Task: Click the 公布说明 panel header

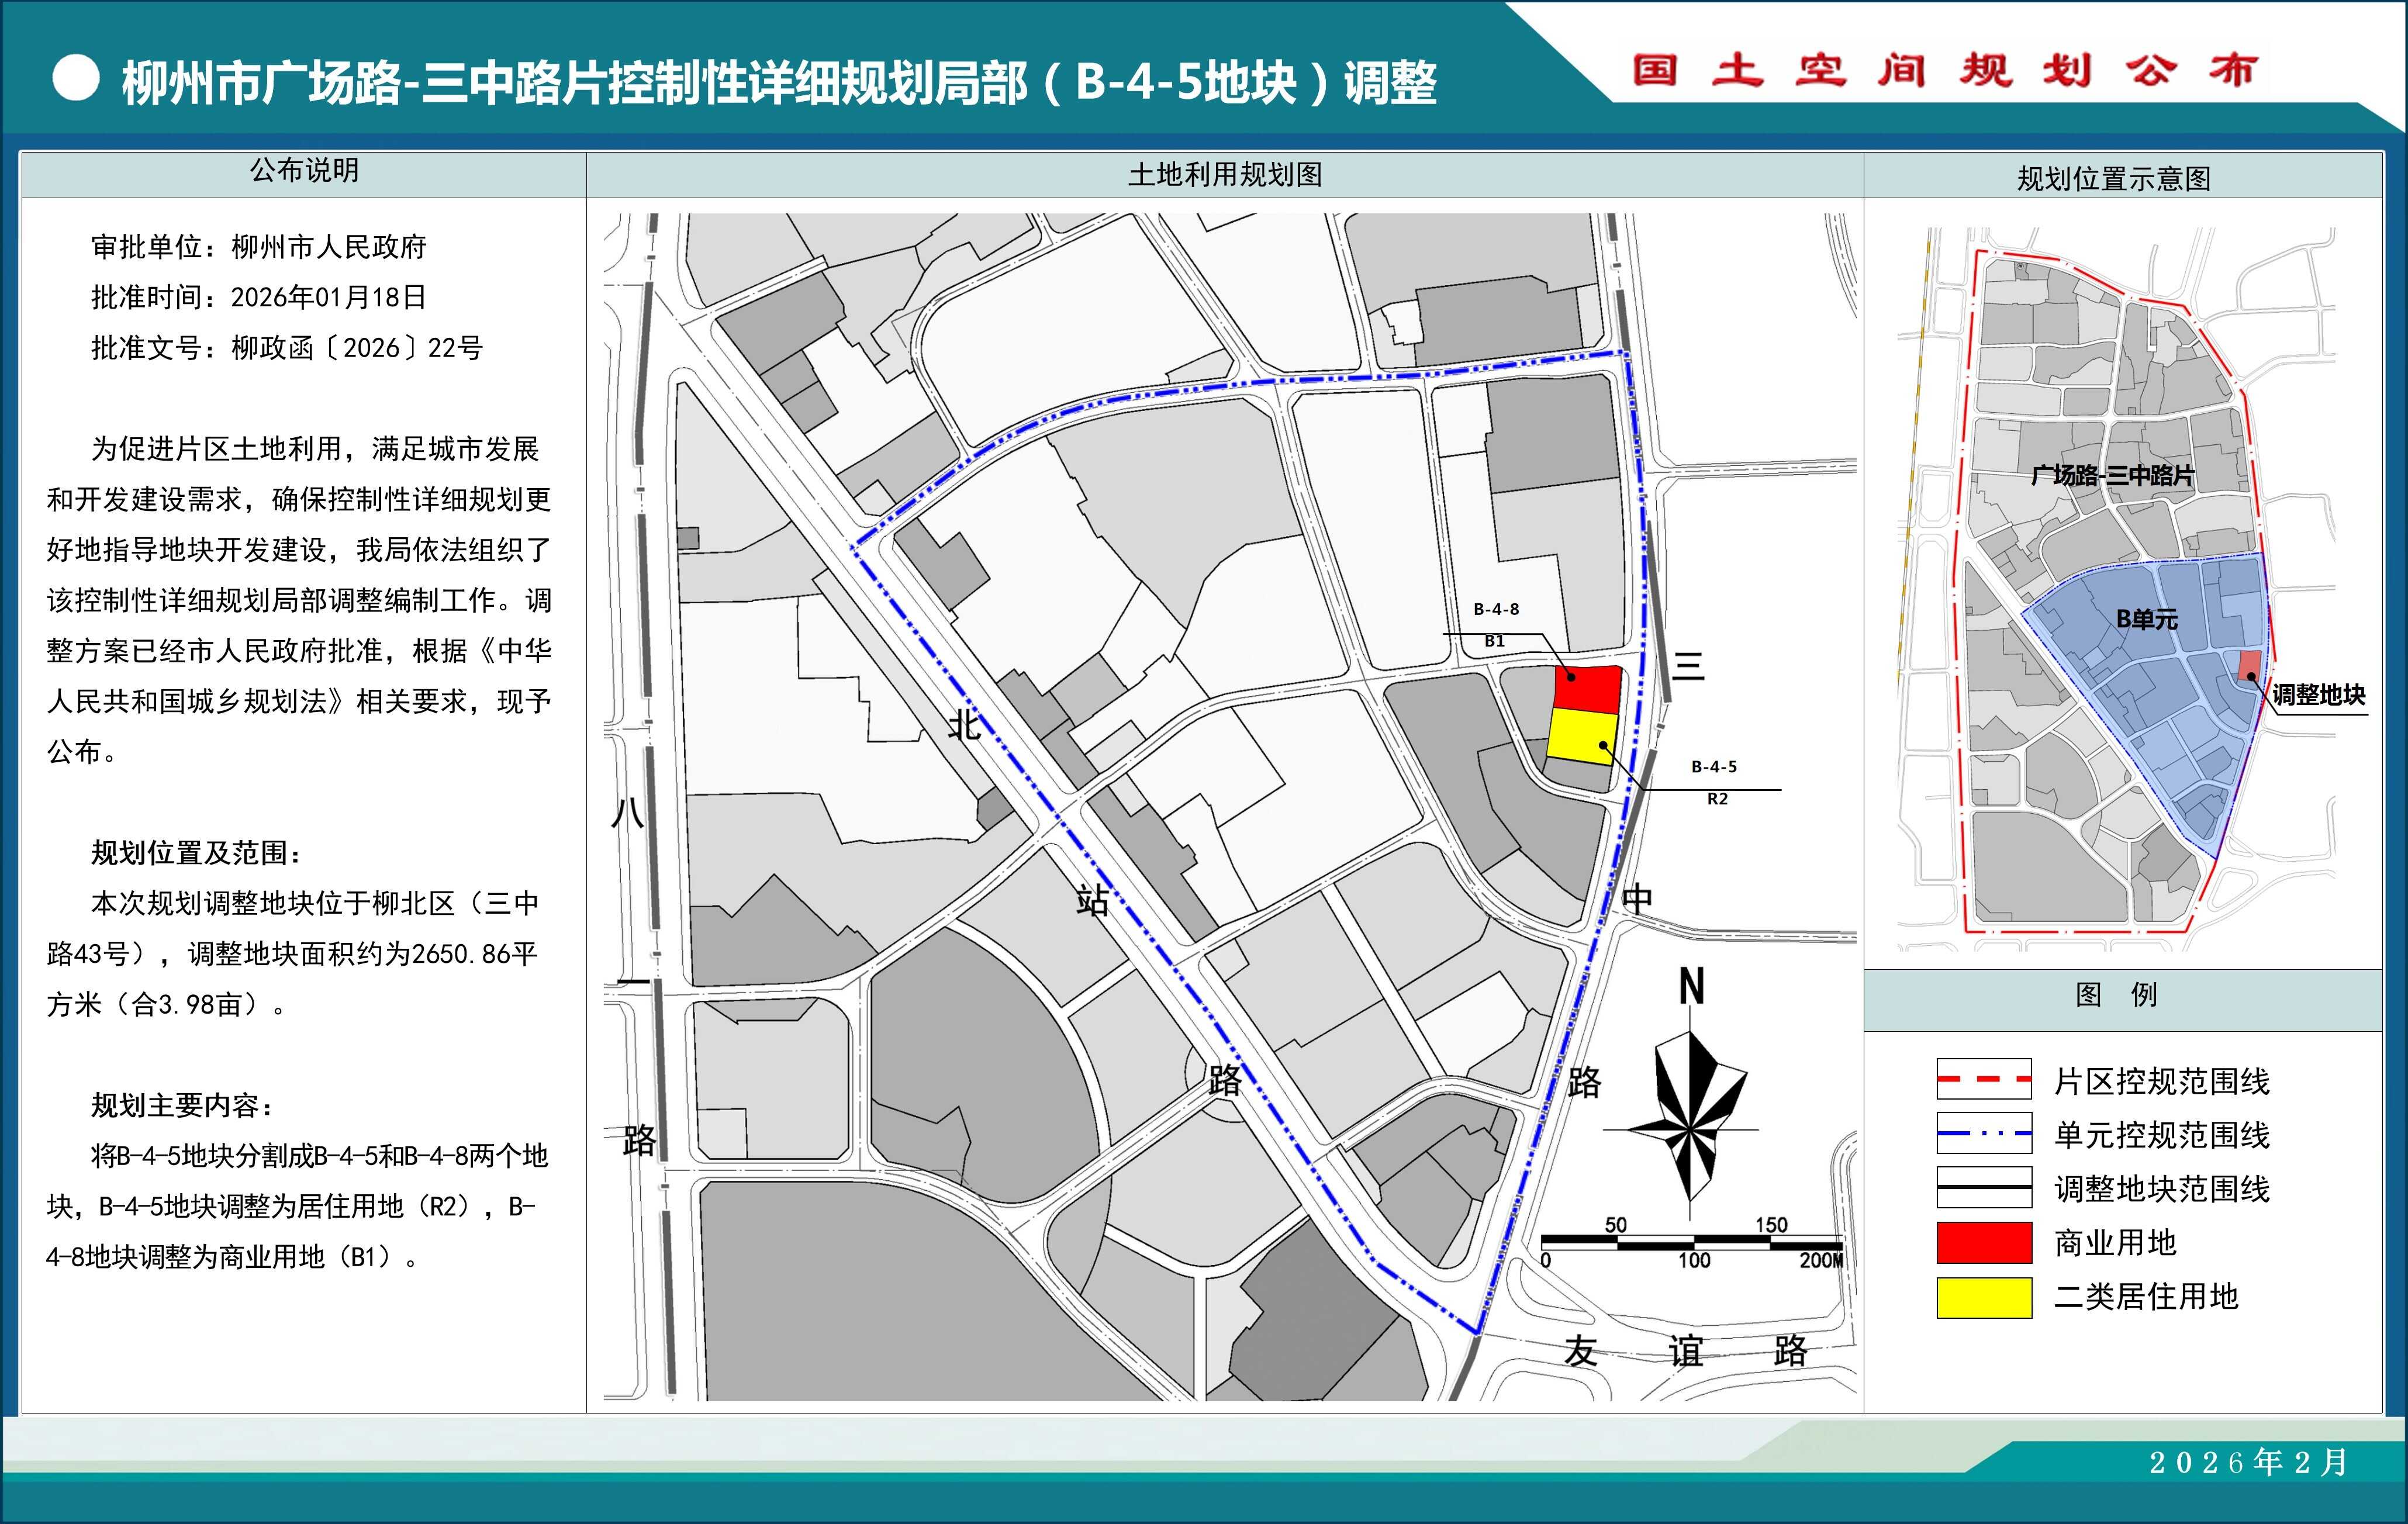Action: (x=304, y=172)
